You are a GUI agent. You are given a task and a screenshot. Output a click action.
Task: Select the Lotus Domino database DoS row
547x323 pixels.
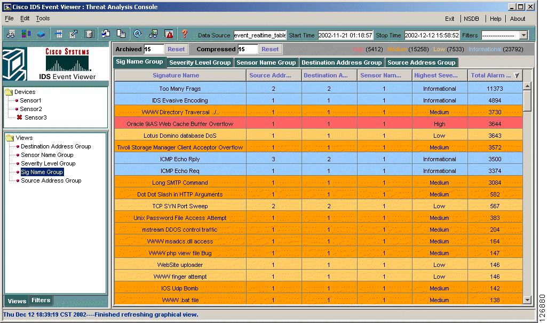click(x=319, y=136)
